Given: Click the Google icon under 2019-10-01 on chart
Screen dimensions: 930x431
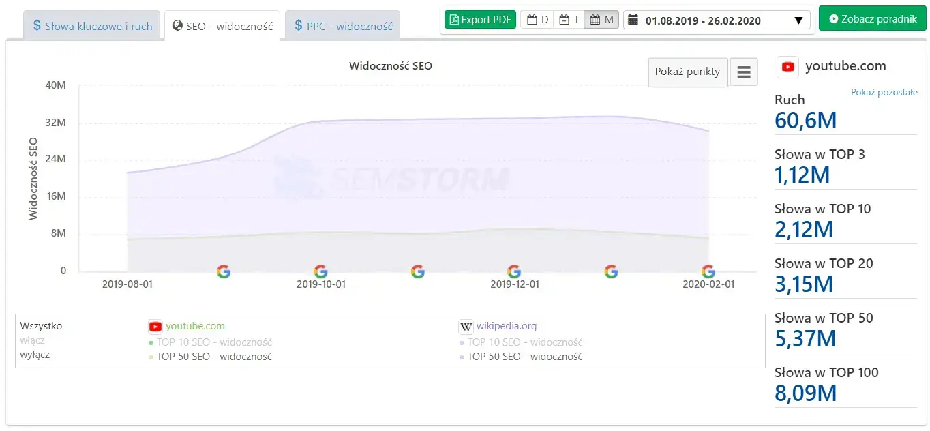Looking at the screenshot, I should (x=320, y=271).
